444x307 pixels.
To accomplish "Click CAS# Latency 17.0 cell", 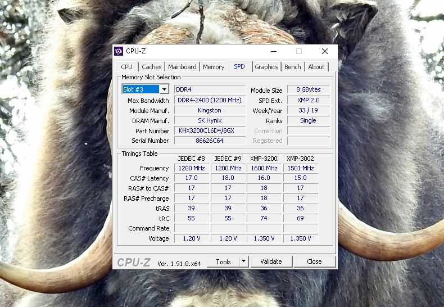I will (x=192, y=178).
